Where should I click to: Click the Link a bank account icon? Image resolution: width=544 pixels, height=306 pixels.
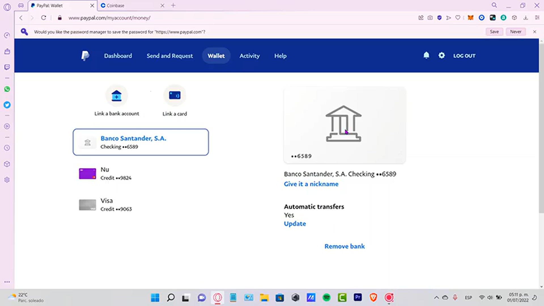click(x=116, y=96)
